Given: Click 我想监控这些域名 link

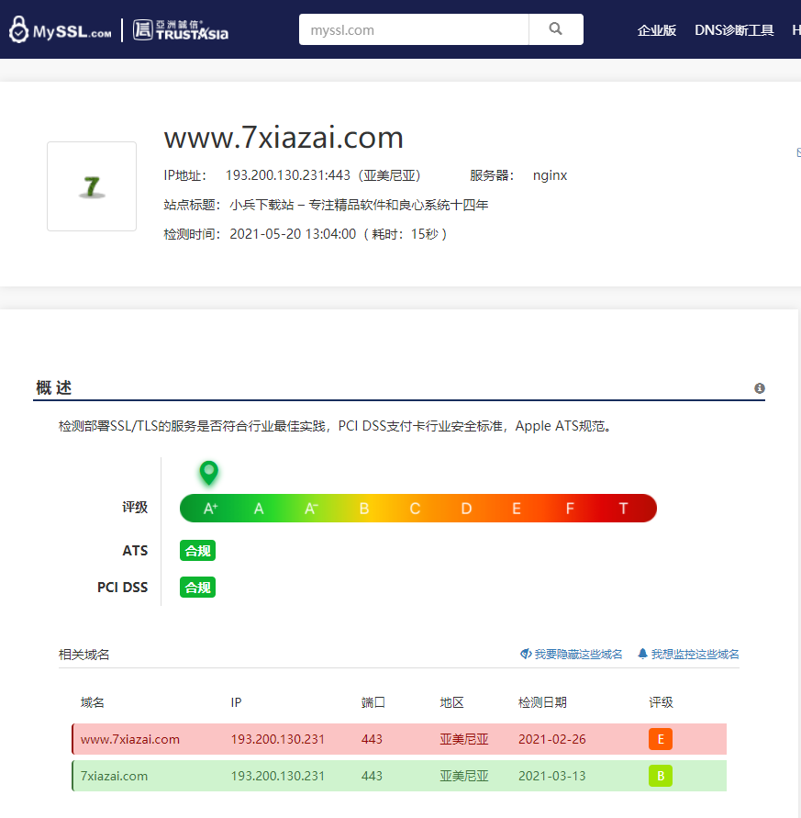Looking at the screenshot, I should tap(688, 655).
